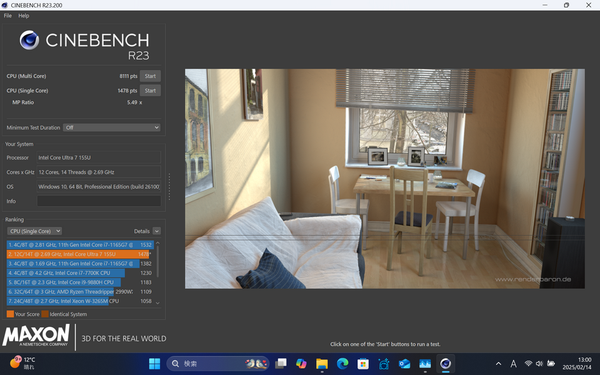Viewport: 600px width, 375px height.
Task: Click the OS field
Action: [x=99, y=187]
